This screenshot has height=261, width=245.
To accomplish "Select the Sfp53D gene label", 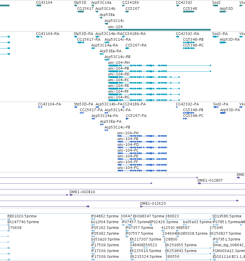I will coord(80,3).
